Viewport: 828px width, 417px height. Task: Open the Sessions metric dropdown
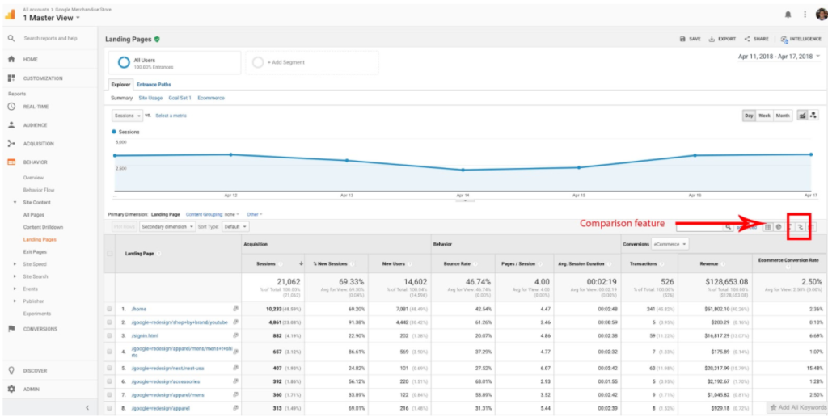click(x=126, y=116)
